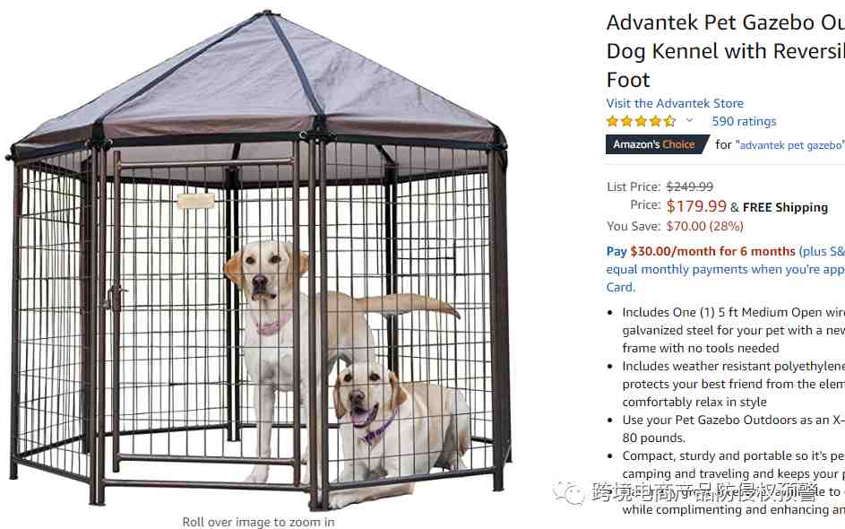Click the struck-through $249.99 list price
Screen dimensions: 845x529
pyautogui.click(x=689, y=186)
